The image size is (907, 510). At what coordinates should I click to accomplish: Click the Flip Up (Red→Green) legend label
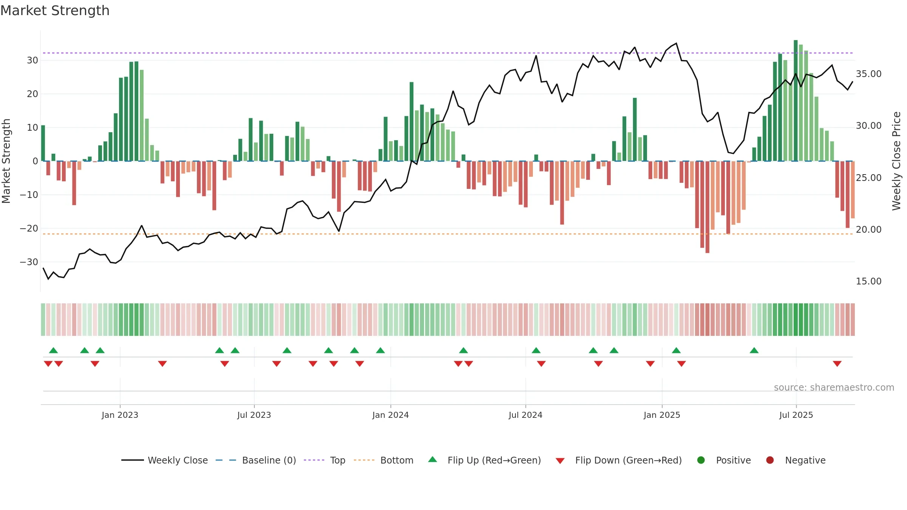(494, 460)
